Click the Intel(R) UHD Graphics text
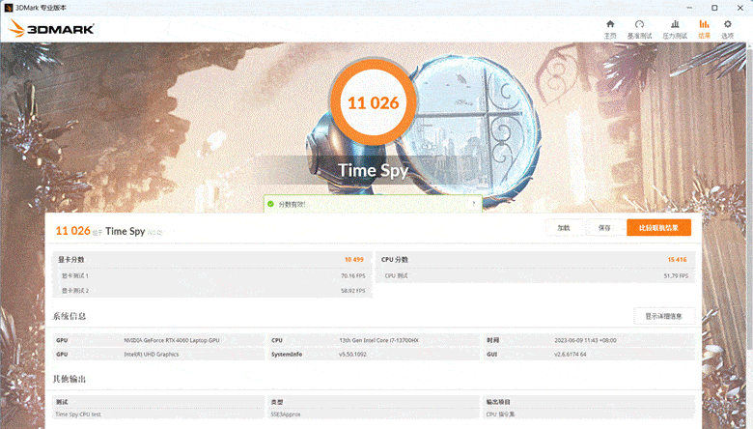The image size is (753, 429). tap(152, 354)
